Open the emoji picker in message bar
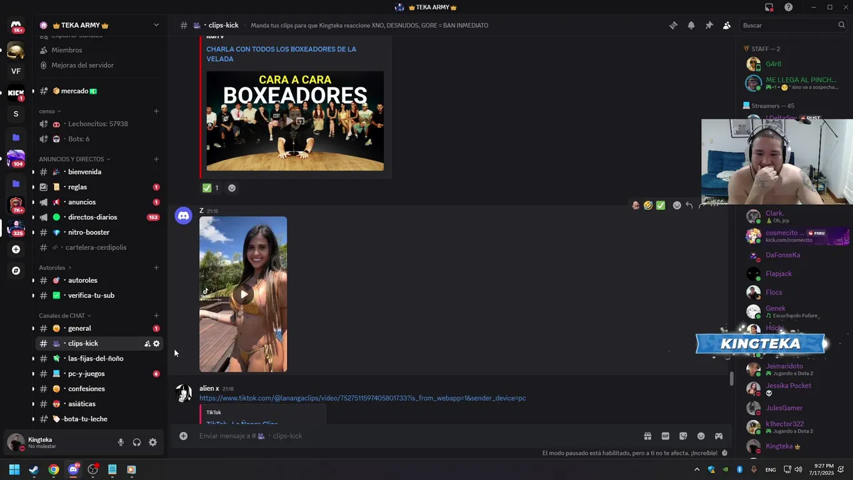Image resolution: width=853 pixels, height=480 pixels. pyautogui.click(x=701, y=436)
